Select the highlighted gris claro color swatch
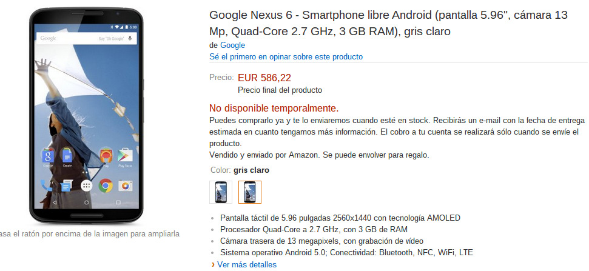 250,192
